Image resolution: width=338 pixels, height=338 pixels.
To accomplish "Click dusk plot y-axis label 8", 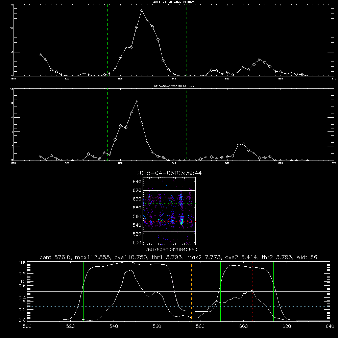I will (x=12, y=103).
